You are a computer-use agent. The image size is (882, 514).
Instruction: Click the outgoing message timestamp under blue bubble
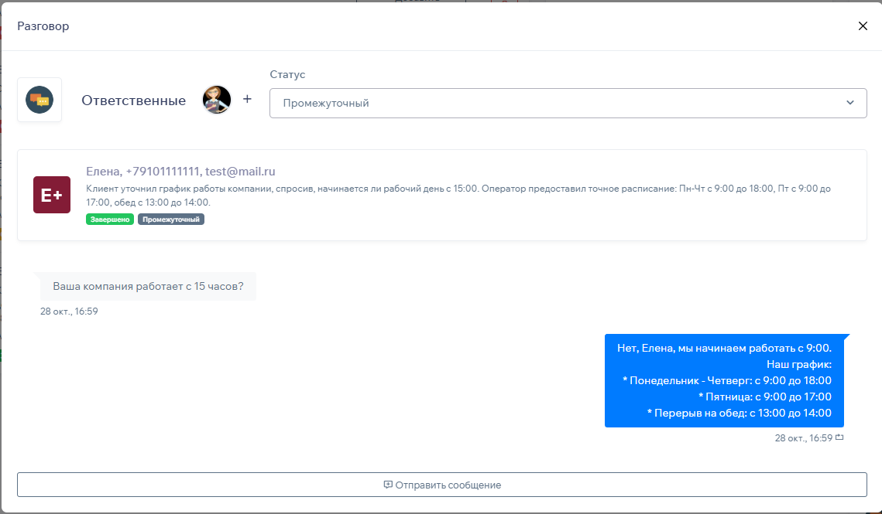click(x=803, y=438)
